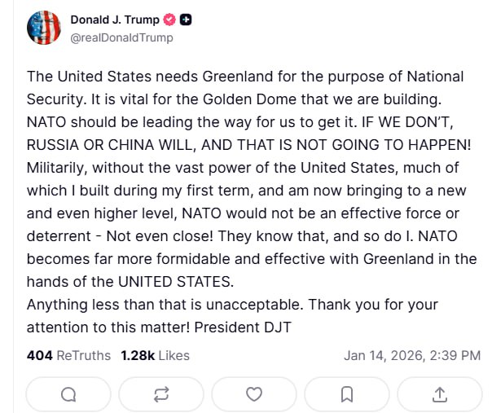The image size is (492, 413).
Task: Click the "ReTruths" label word
Action: pyautogui.click(x=85, y=355)
